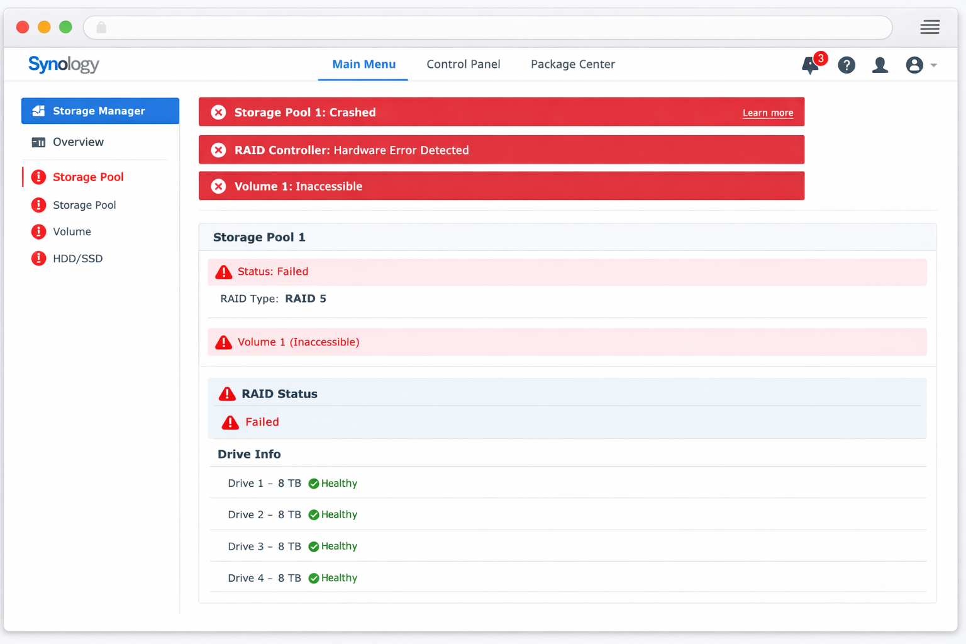Click the Healthy status check for Drive 1
Screen dimensions: 966x644
[x=313, y=483]
